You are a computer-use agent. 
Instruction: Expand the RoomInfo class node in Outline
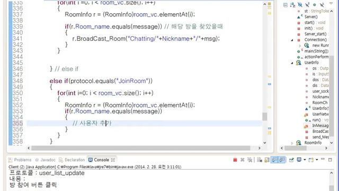point(292,143)
